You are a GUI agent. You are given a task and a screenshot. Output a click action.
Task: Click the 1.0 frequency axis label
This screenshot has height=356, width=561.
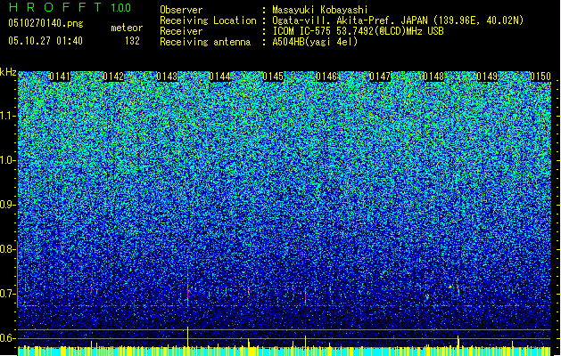[x=8, y=160]
